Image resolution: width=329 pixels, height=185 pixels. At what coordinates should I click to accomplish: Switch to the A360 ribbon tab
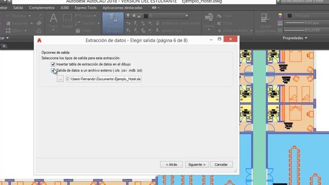(65, 8)
